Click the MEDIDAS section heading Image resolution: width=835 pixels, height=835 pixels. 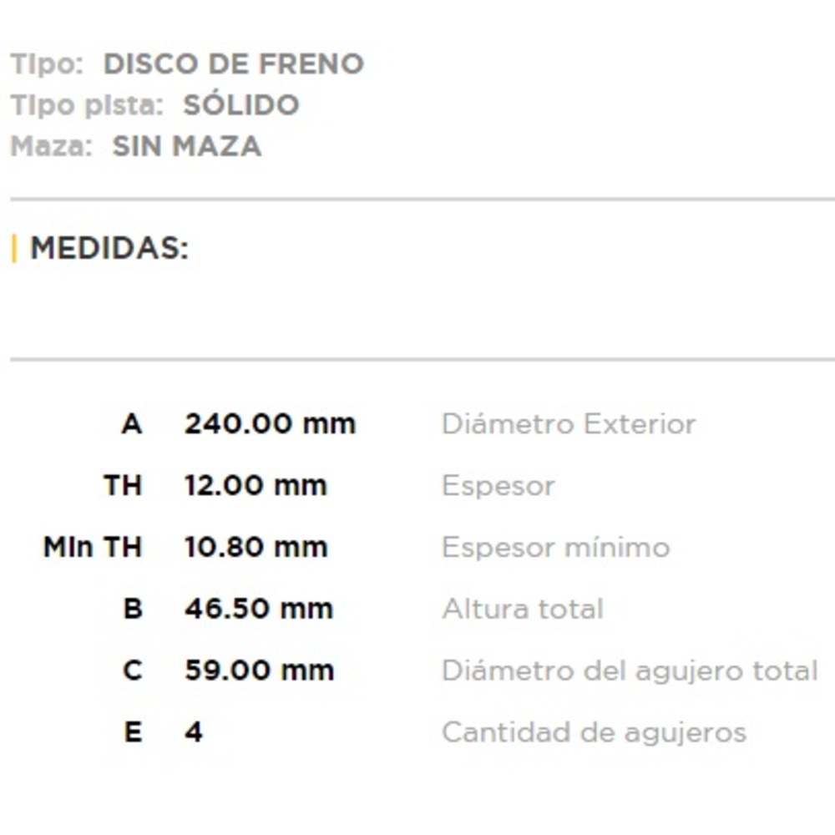pyautogui.click(x=109, y=248)
